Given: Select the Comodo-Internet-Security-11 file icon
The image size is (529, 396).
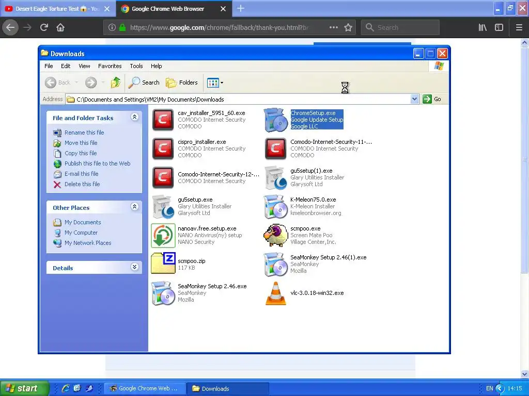Looking at the screenshot, I should [276, 148].
